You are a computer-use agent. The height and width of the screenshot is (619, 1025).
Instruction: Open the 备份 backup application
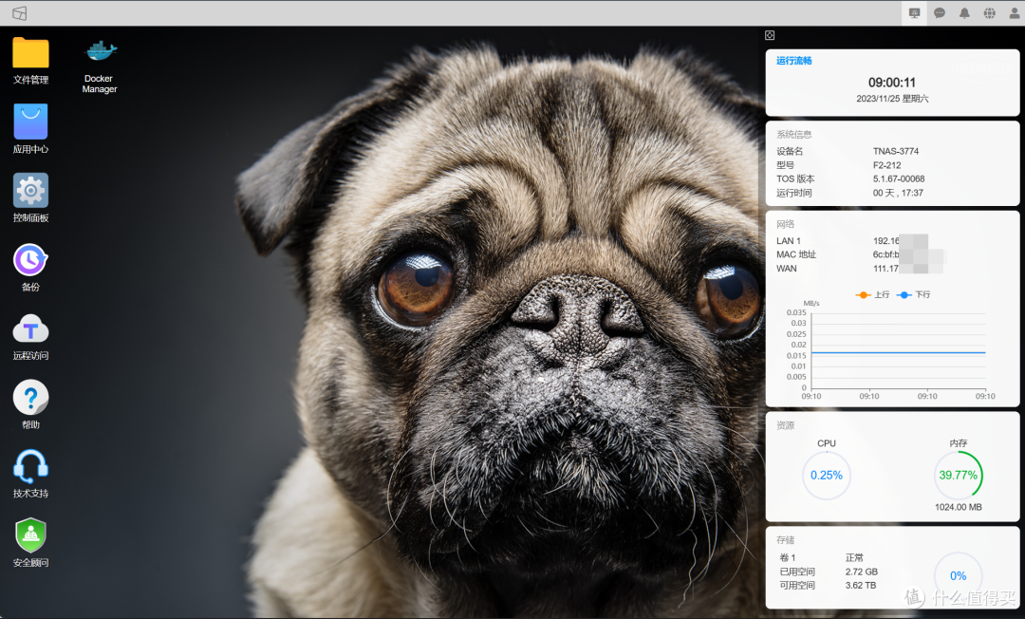[x=30, y=259]
